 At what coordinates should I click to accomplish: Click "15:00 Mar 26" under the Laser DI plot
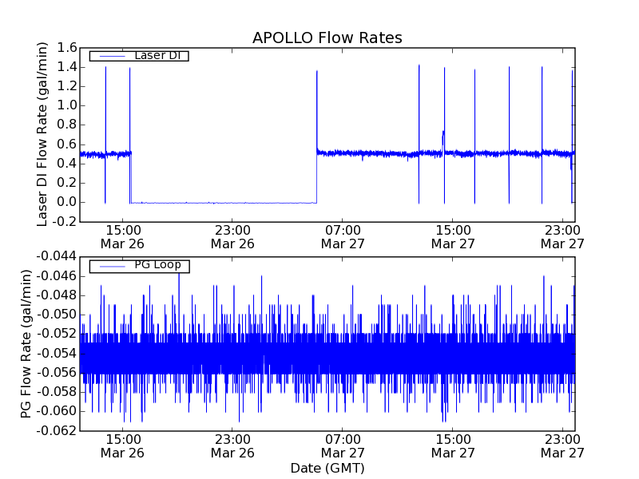click(123, 237)
